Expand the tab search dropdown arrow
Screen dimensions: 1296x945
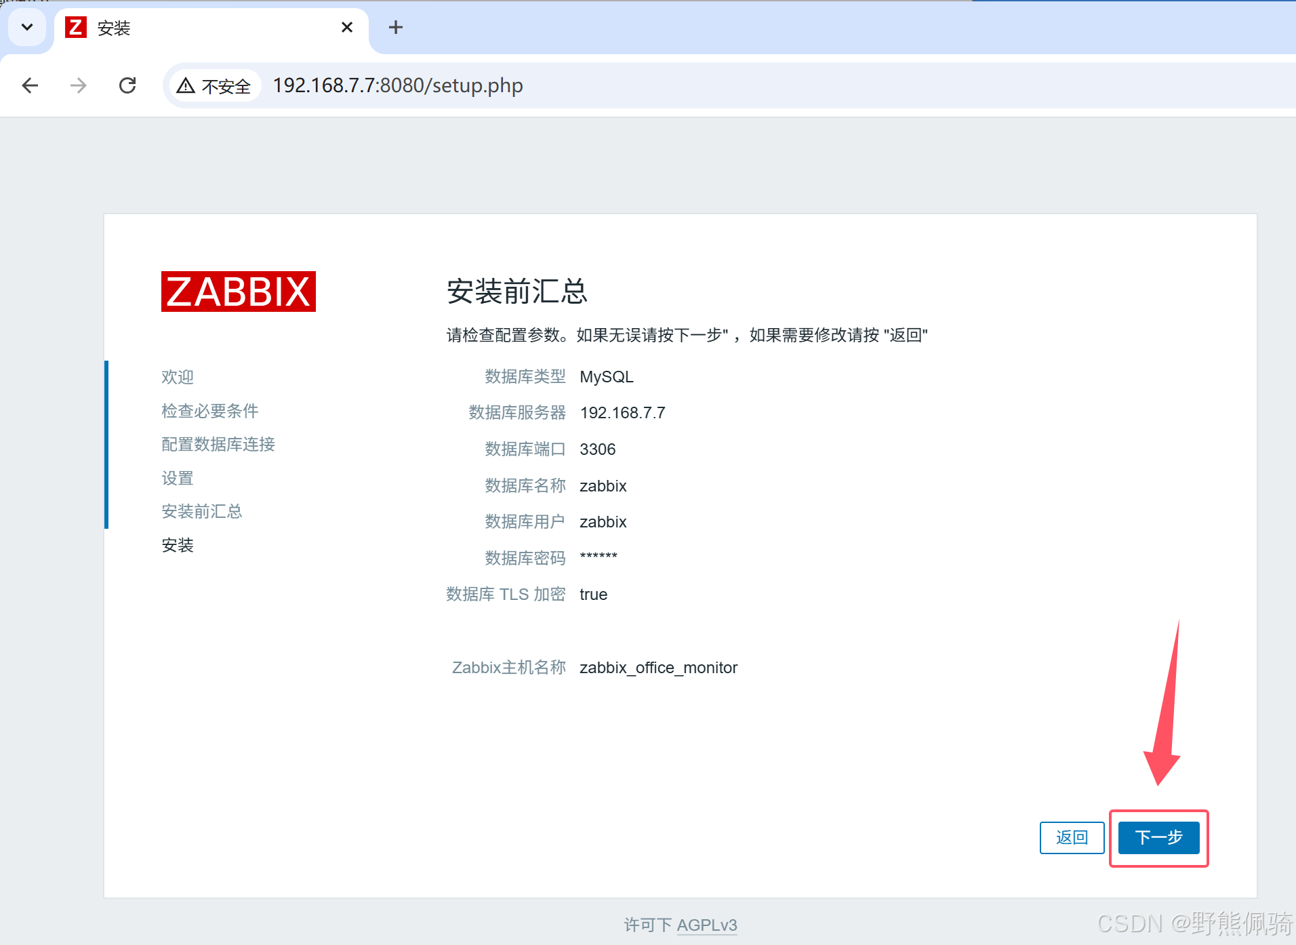click(x=27, y=27)
